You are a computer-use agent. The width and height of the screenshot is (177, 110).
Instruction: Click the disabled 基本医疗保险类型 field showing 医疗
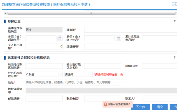[x=44, y=30]
